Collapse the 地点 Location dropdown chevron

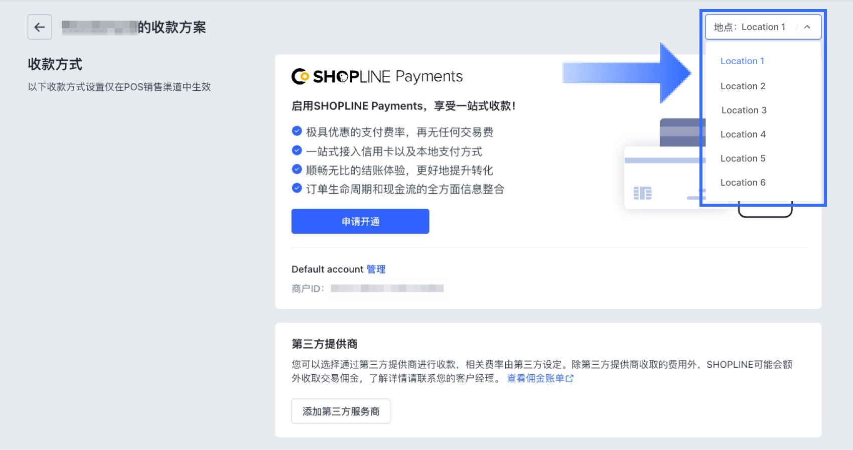(x=807, y=27)
